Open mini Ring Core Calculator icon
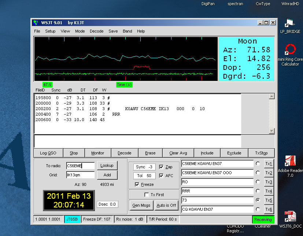 coord(290,50)
